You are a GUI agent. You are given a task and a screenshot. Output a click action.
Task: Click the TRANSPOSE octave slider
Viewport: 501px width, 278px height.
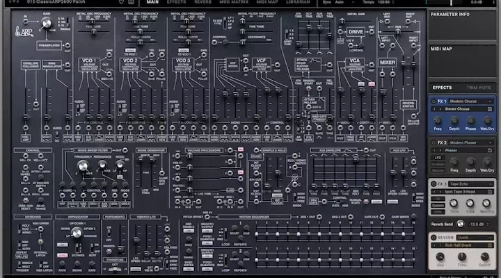click(x=115, y=269)
